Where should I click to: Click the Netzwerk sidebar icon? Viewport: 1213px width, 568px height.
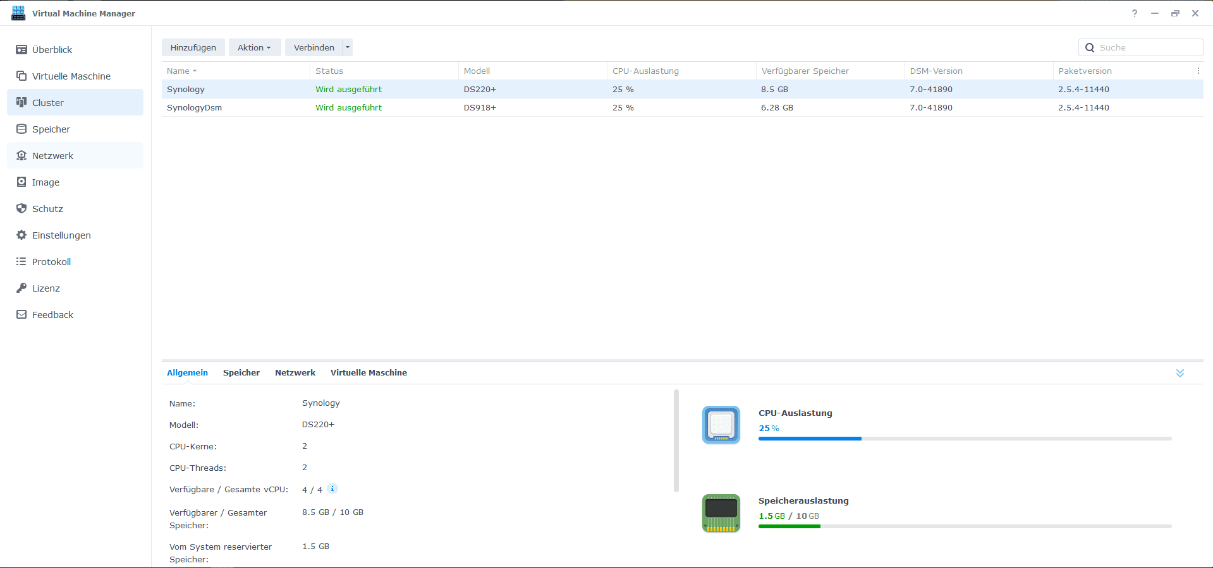coord(21,155)
